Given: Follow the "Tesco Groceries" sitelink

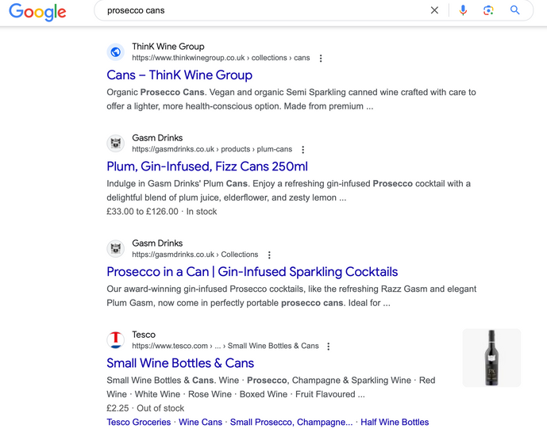Looking at the screenshot, I should point(139,423).
